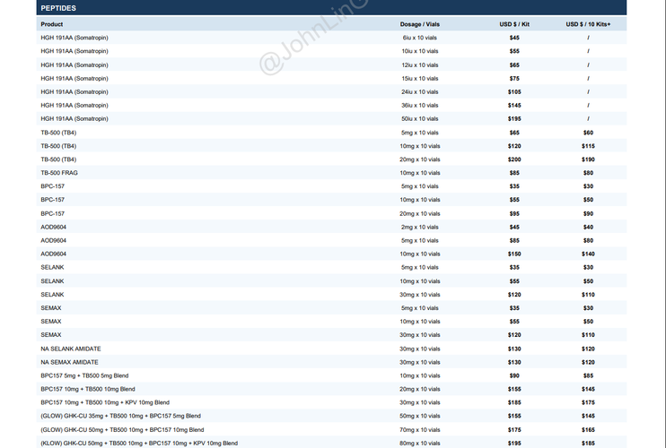Screen dimensions: 666x448
Task: Click the $120 kit price in SEMAX 30mg row
Action: pyautogui.click(x=514, y=335)
